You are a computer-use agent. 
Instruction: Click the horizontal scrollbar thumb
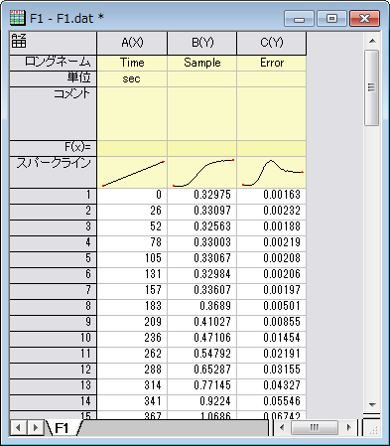pyautogui.click(x=315, y=428)
